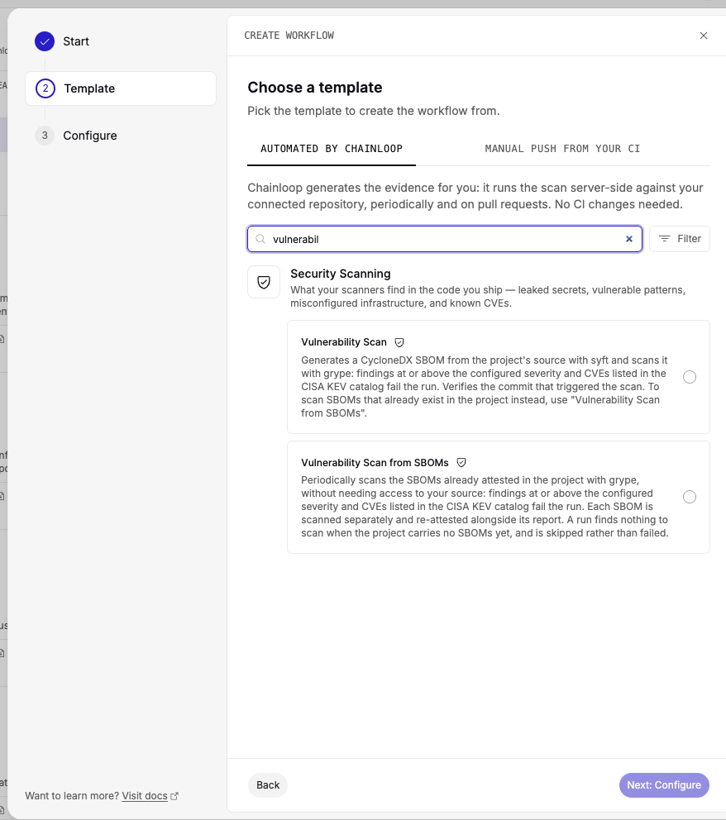Image resolution: width=726 pixels, height=820 pixels.
Task: Switch to Manual Push From Your CI tab
Action: click(x=562, y=149)
